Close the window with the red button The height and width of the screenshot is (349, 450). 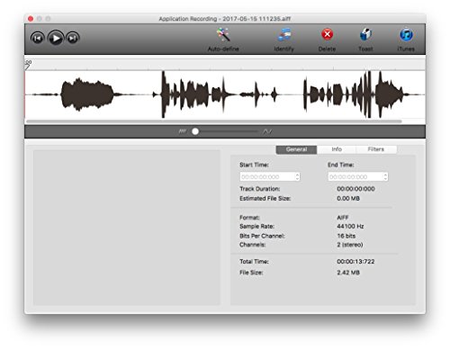(x=31, y=19)
